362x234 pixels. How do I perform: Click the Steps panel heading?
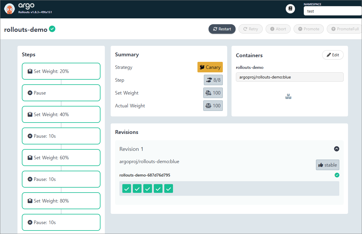(29, 55)
